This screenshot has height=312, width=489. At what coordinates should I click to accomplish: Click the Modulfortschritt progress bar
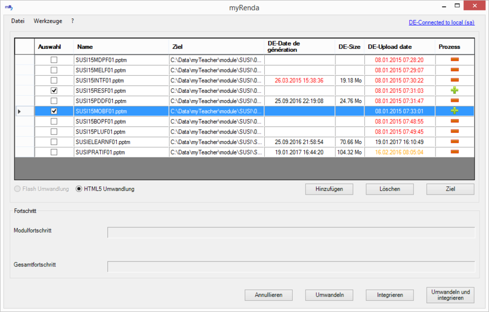point(291,232)
